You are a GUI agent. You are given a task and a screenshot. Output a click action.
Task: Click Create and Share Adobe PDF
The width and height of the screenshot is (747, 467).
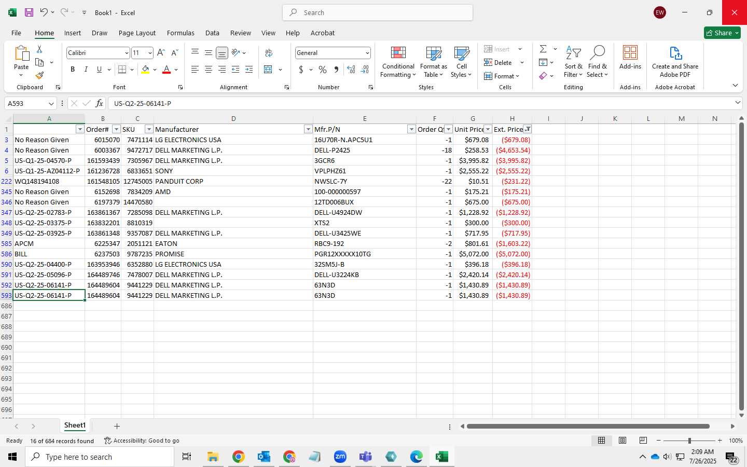click(x=675, y=62)
